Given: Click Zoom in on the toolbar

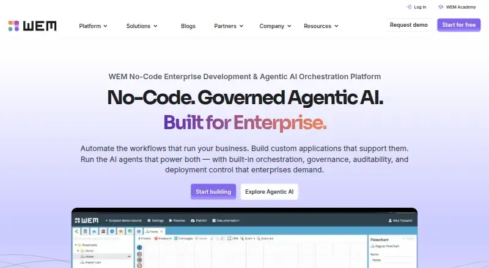Looking at the screenshot, I should point(248,239).
